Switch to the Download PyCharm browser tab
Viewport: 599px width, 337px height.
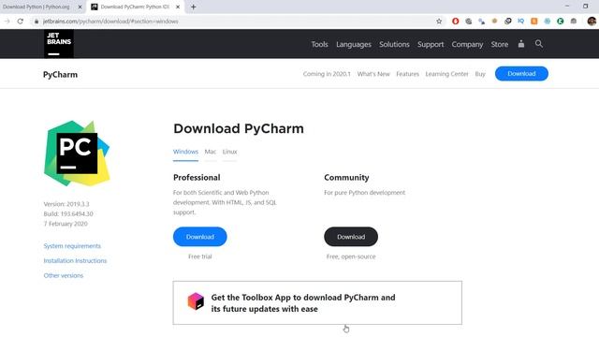135,7
